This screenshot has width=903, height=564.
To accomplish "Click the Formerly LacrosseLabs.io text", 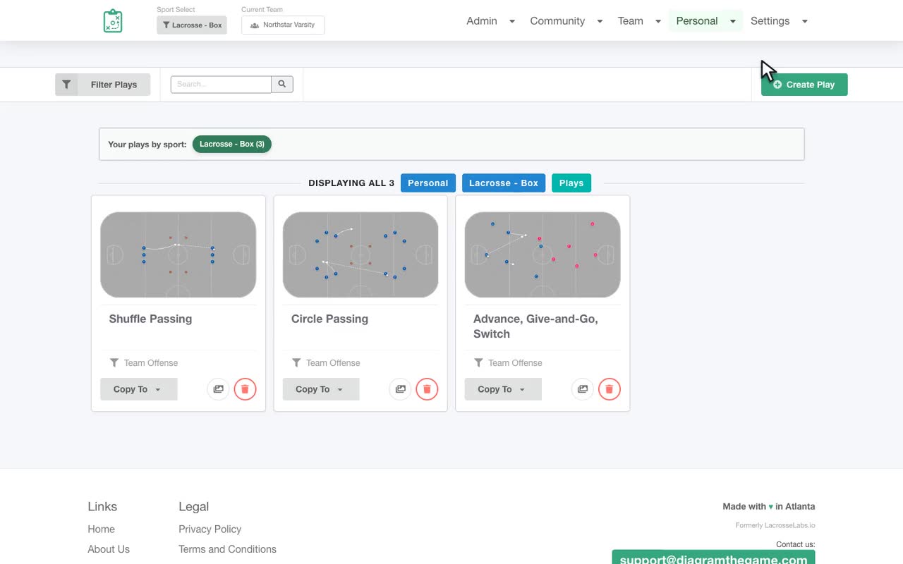I will coord(775,525).
